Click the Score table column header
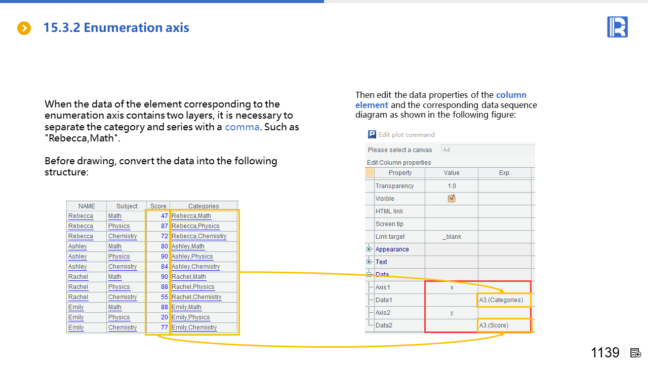Screen dimensions: 648x365 tap(158, 206)
